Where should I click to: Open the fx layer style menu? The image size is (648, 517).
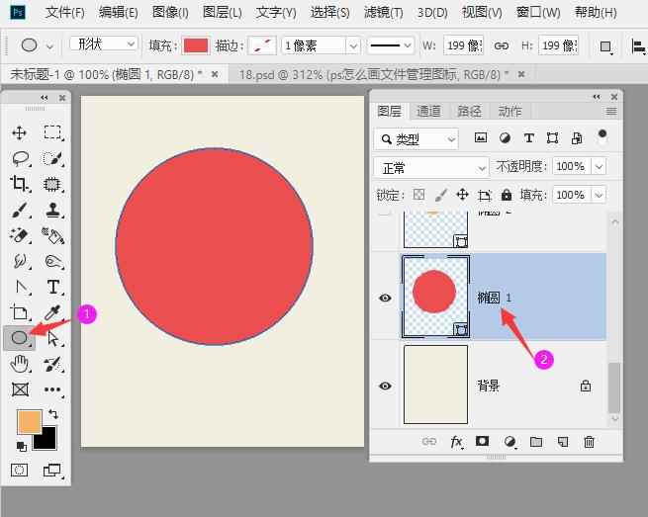tap(456, 442)
